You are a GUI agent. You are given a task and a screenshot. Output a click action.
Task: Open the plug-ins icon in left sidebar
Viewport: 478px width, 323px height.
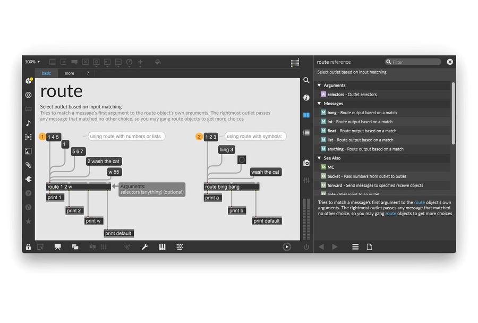tap(28, 179)
